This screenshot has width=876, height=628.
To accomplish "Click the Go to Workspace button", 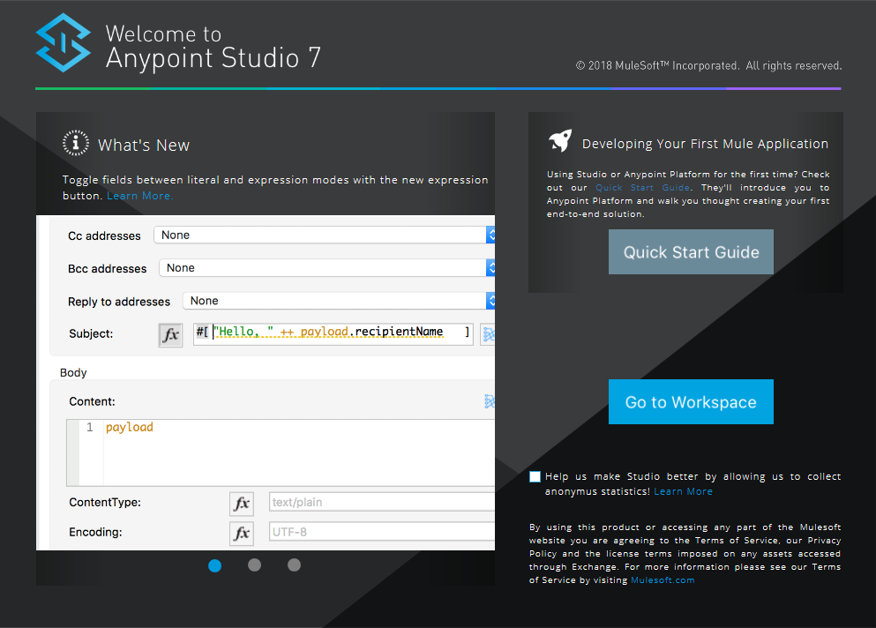I will [691, 401].
